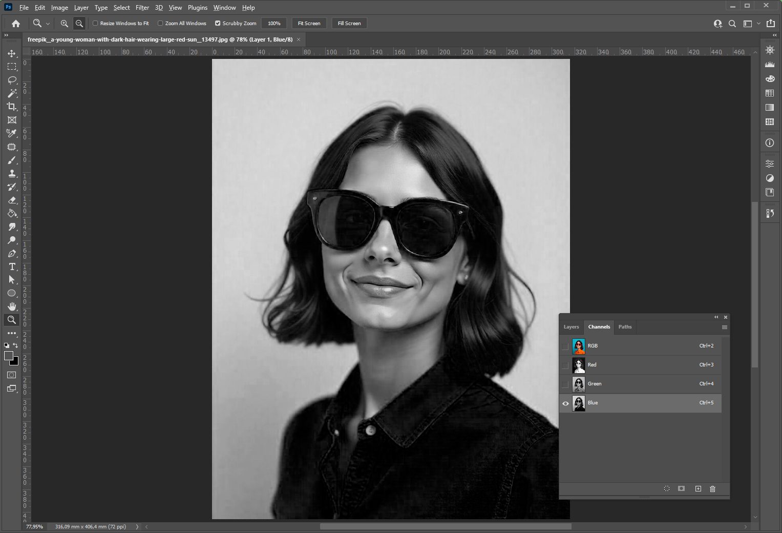782x533 pixels.
Task: Select the Magic Wand tool
Action: pyautogui.click(x=12, y=93)
